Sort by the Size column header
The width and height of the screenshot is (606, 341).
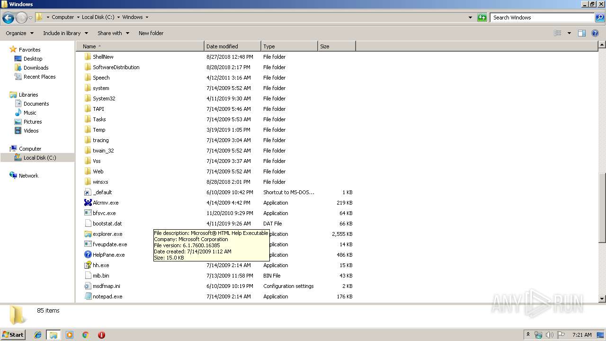point(337,46)
